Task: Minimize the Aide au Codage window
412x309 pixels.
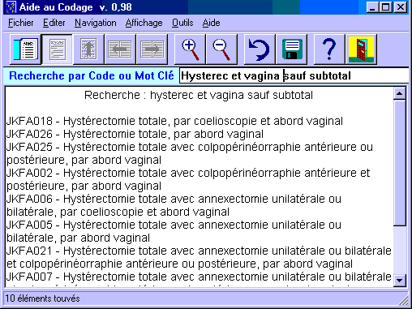Action: coord(372,7)
